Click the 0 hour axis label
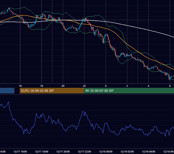This screenshot has height=154, width=174. (x=106, y=86)
